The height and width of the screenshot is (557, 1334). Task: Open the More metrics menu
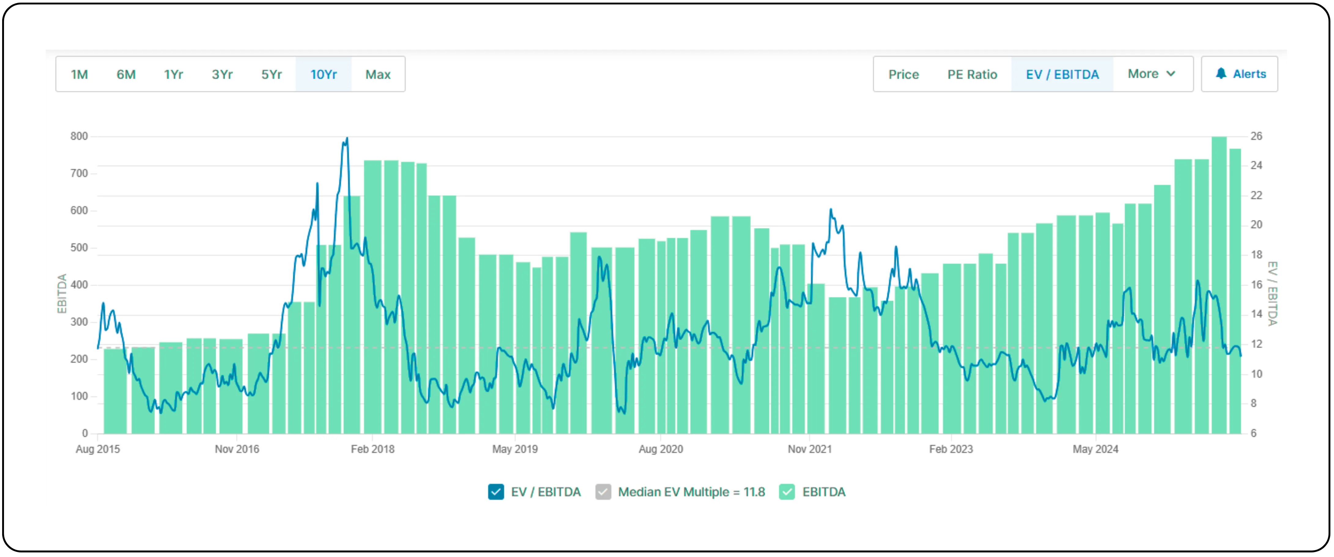(x=1143, y=74)
